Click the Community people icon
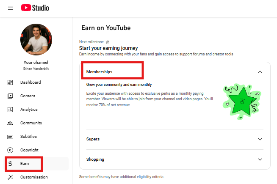The image size is (277, 184). (x=10, y=123)
